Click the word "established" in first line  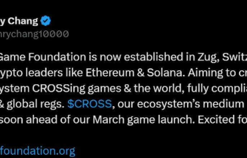pos(153,57)
